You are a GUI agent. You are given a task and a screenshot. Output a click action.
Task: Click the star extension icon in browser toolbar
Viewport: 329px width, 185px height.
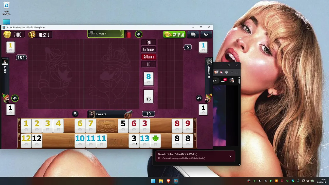[221, 72]
